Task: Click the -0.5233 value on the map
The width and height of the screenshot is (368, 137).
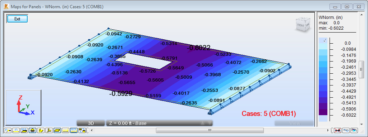Action: 223,54
